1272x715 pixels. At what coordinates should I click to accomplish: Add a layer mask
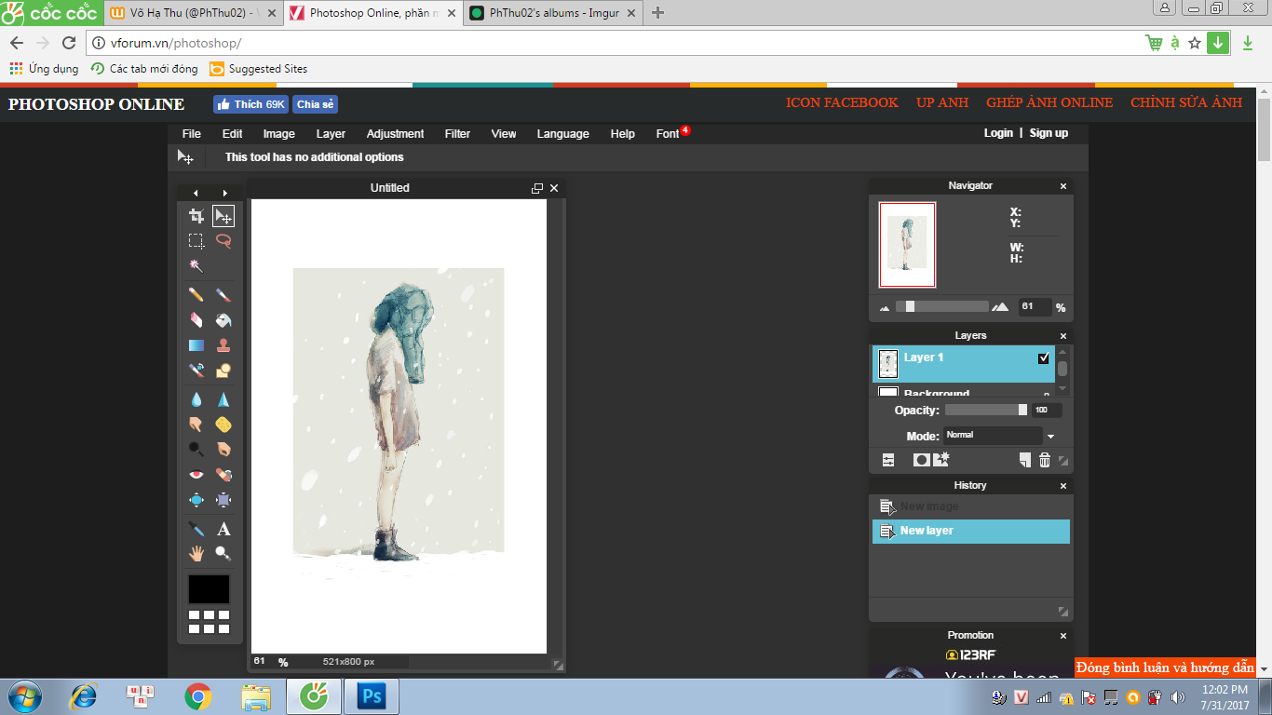(921, 460)
